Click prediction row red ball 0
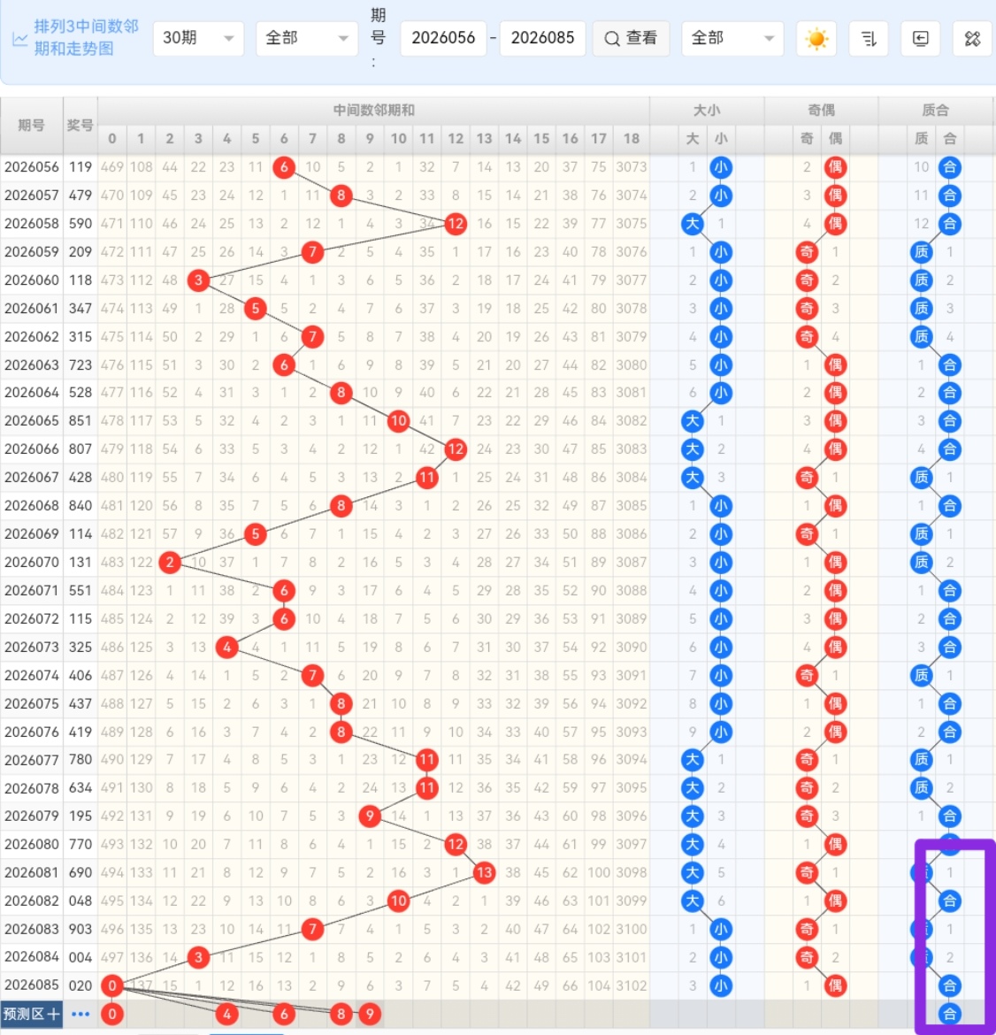 112,1014
